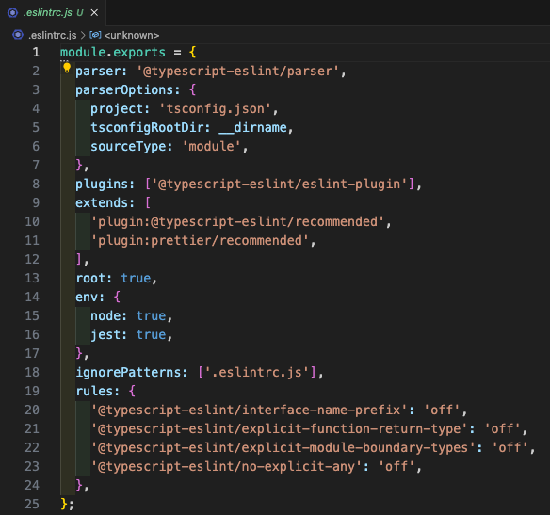Click 'explicit-function-return-type' rule on line 21
This screenshot has width=550, height=515.
pyautogui.click(x=280, y=428)
